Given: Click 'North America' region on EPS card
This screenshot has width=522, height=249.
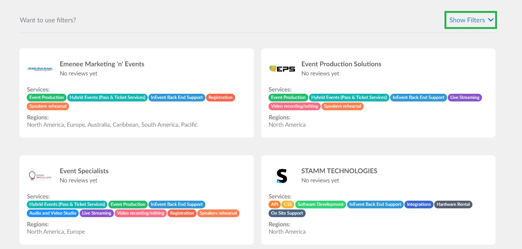Looking at the screenshot, I should (287, 125).
